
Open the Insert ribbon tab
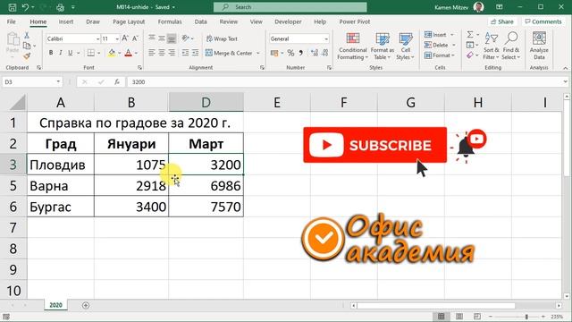(65, 21)
